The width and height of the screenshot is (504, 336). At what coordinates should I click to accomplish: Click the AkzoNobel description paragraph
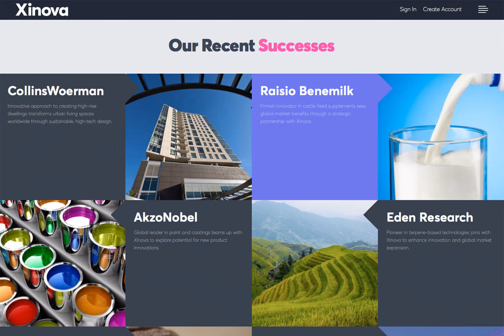188,240
